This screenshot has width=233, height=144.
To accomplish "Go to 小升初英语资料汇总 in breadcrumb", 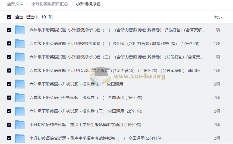I will (50, 4).
